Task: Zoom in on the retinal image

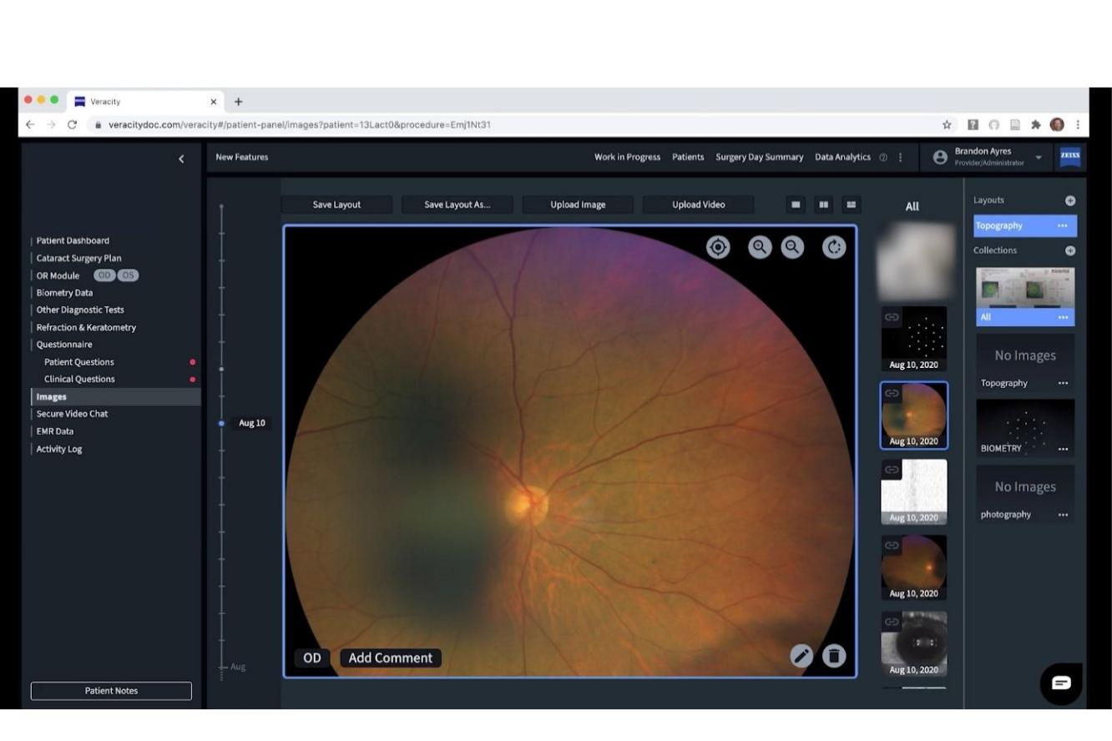Action: point(760,247)
